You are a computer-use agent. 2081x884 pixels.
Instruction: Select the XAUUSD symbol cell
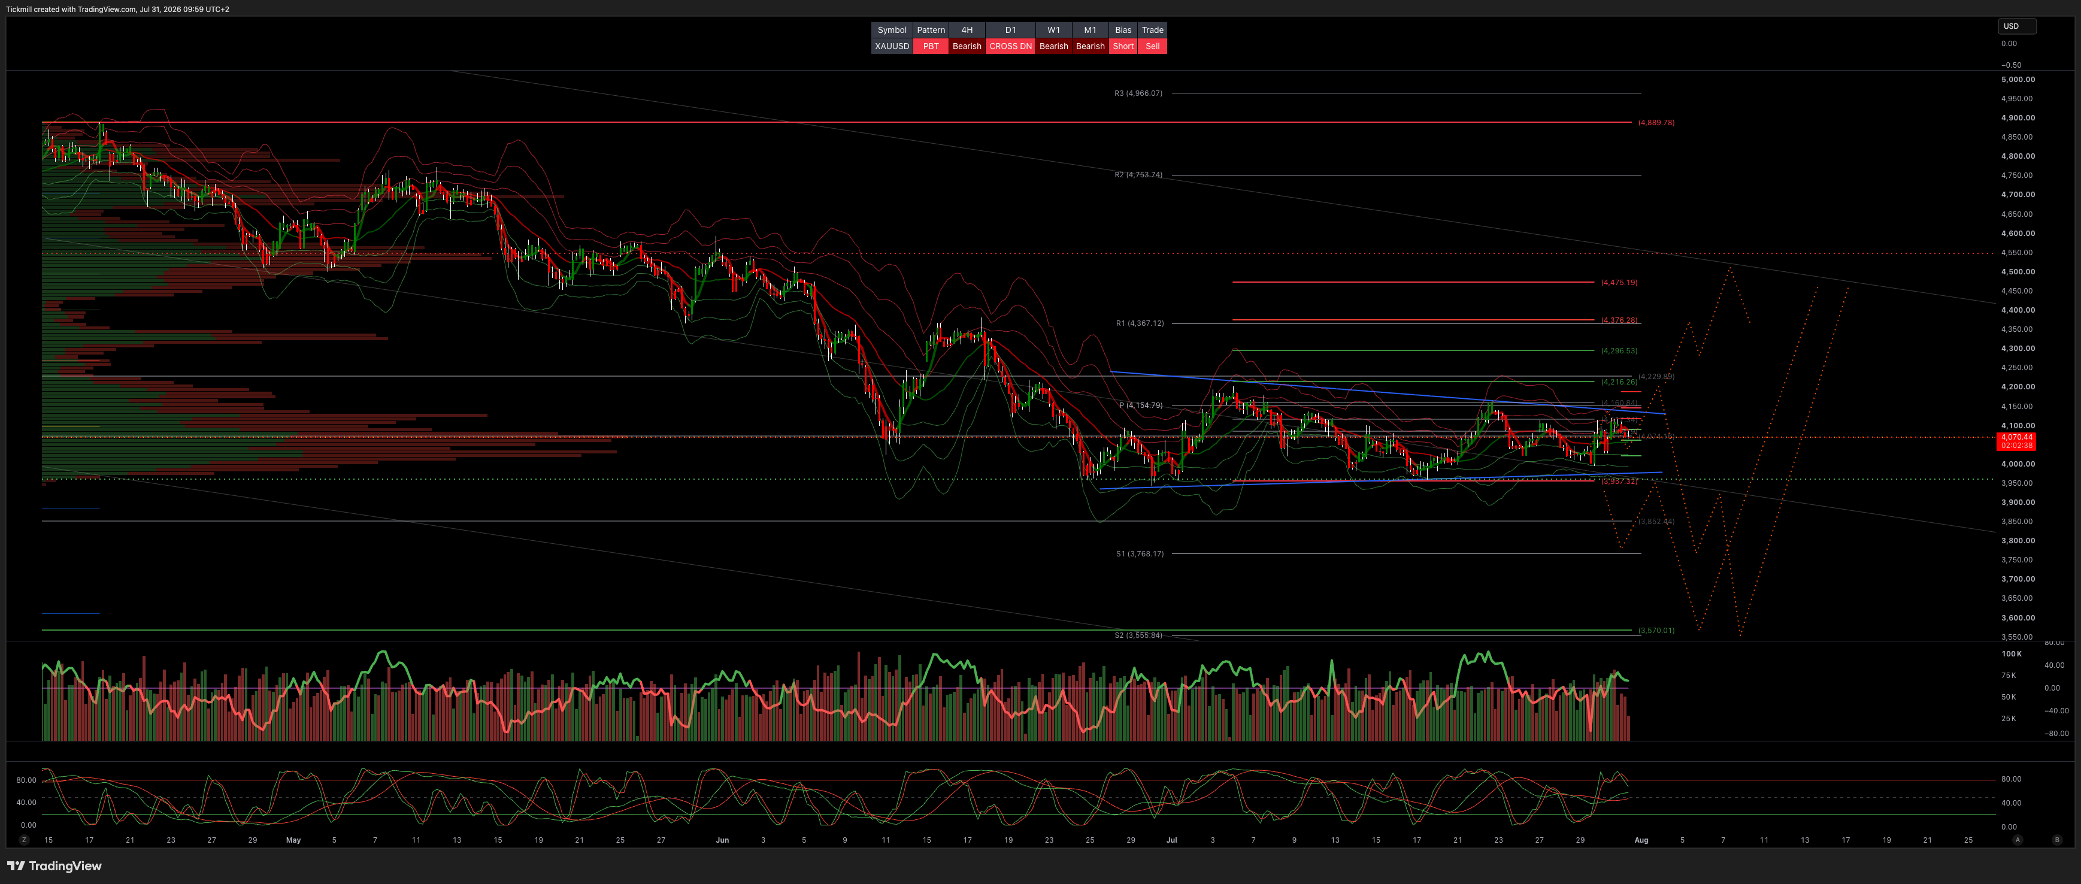click(x=892, y=46)
